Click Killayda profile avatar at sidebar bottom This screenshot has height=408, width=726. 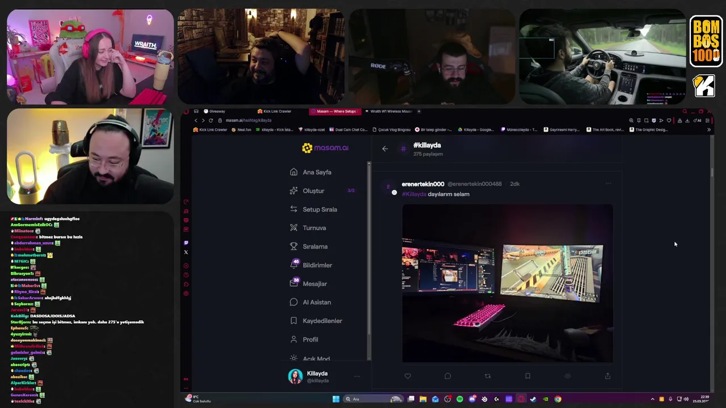click(296, 376)
